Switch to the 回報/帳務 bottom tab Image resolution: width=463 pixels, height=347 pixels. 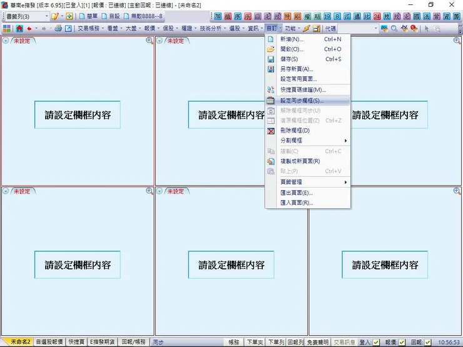134,342
